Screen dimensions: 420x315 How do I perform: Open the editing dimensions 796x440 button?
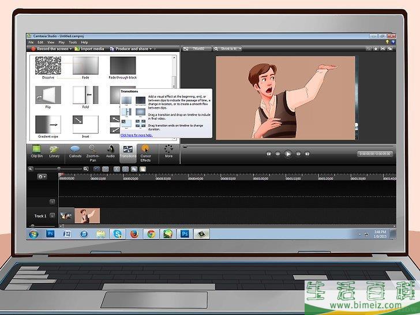coord(197,48)
